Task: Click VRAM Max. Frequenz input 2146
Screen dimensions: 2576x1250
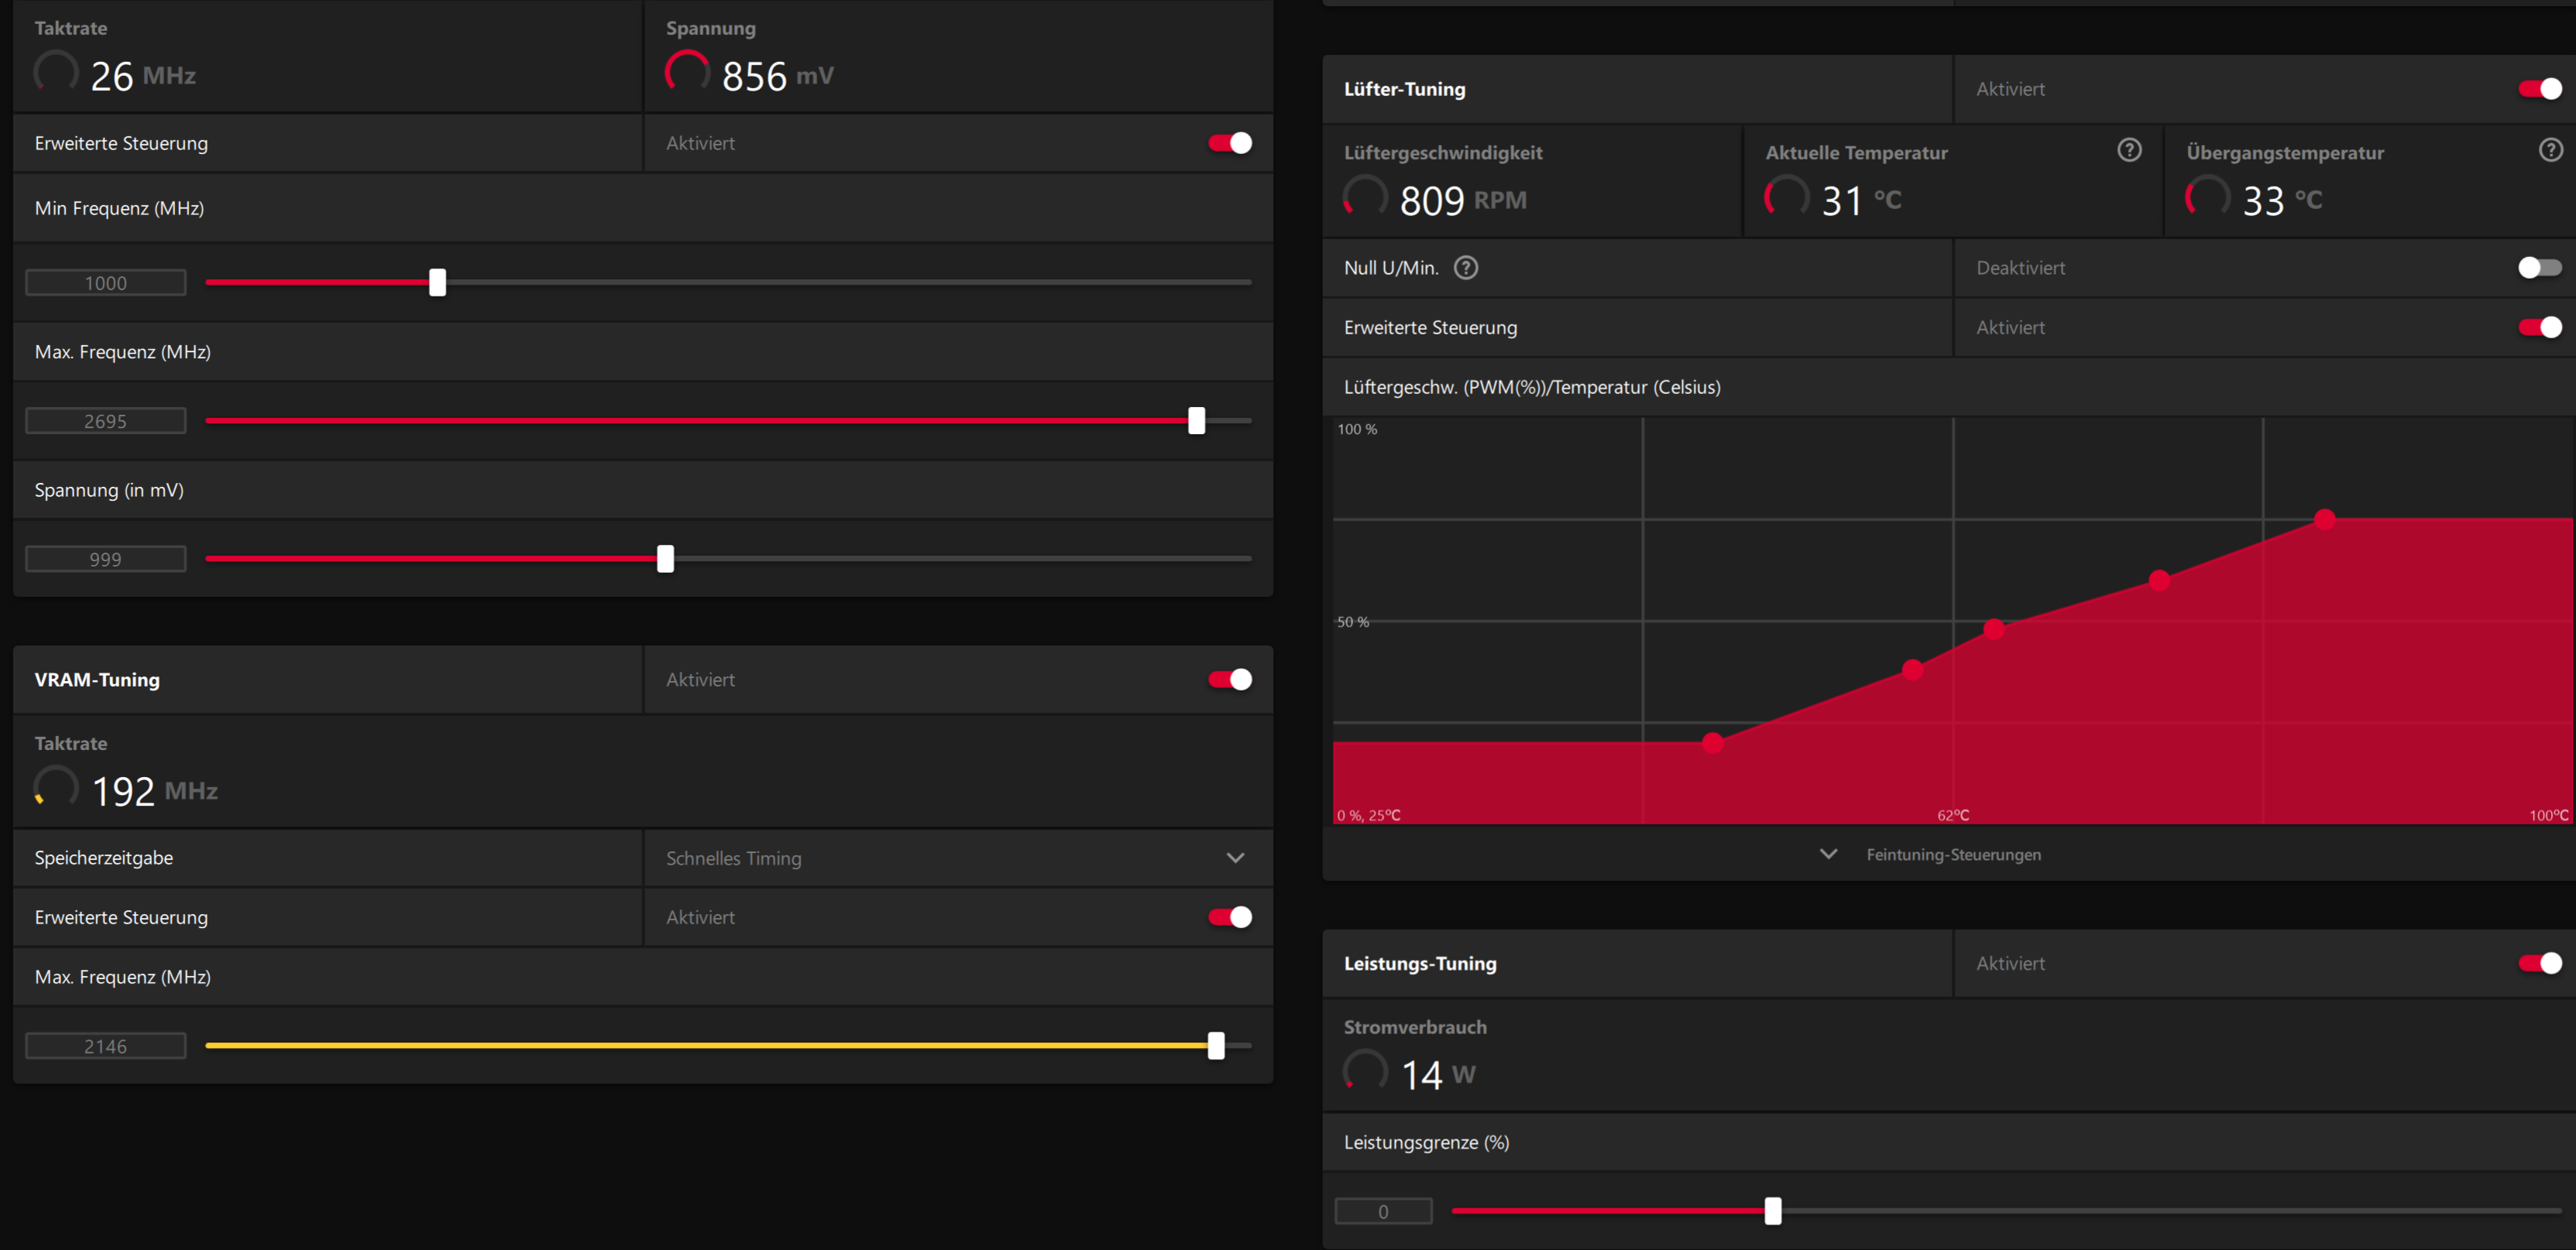Action: click(x=106, y=1046)
